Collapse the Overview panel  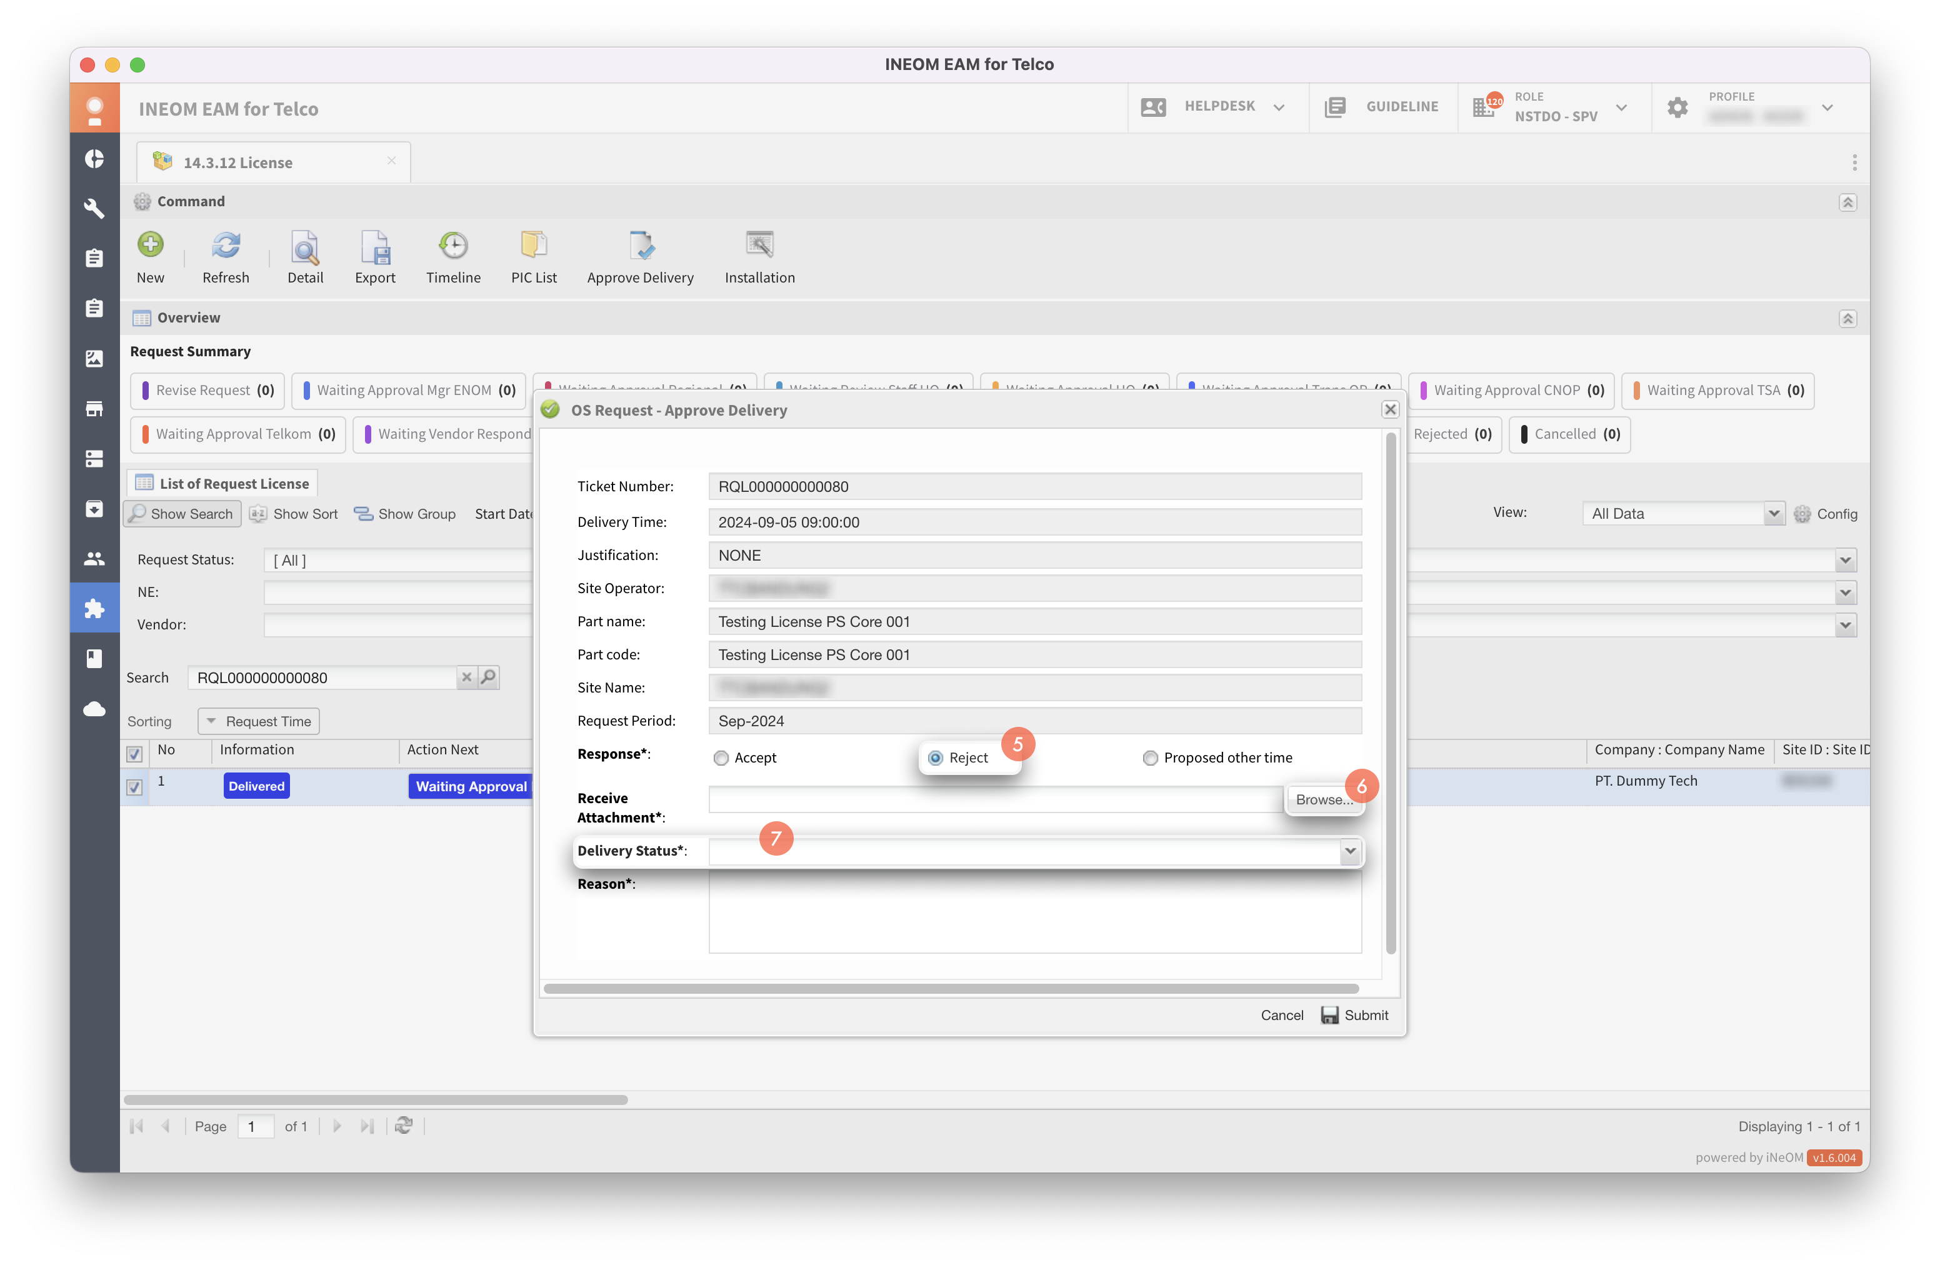(x=1847, y=319)
